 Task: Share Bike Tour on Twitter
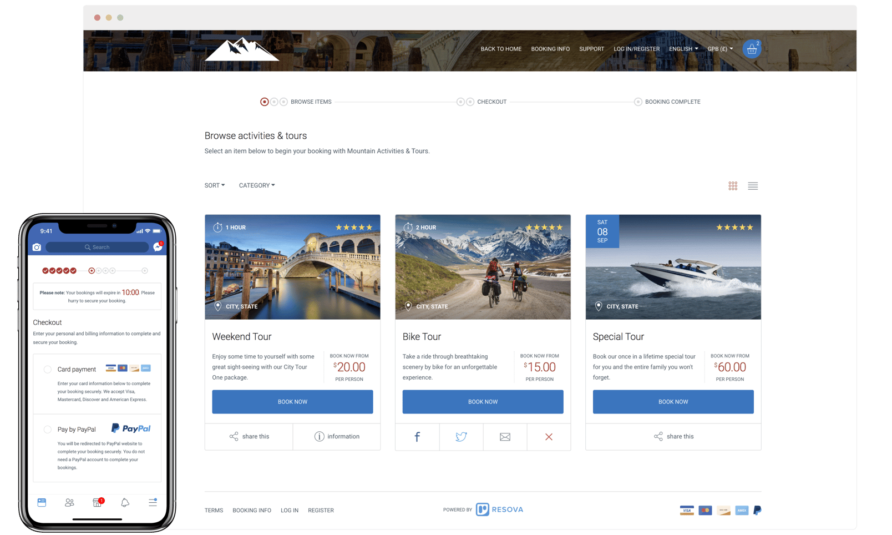[460, 437]
